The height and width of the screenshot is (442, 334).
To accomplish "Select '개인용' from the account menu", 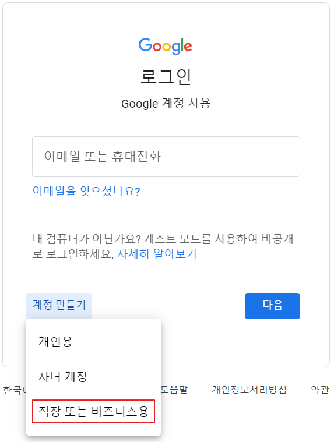I will (x=94, y=342).
